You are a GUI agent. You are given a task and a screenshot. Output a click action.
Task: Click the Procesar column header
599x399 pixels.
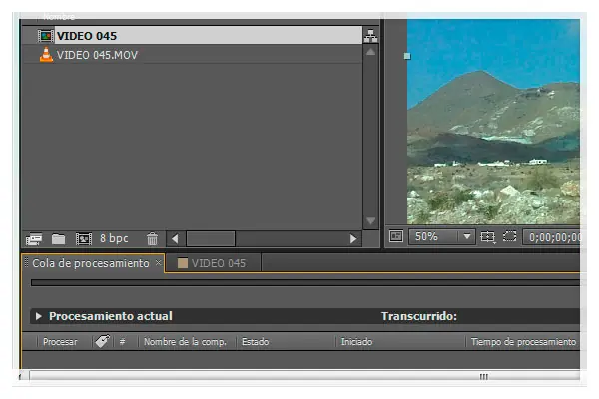pyautogui.click(x=60, y=342)
